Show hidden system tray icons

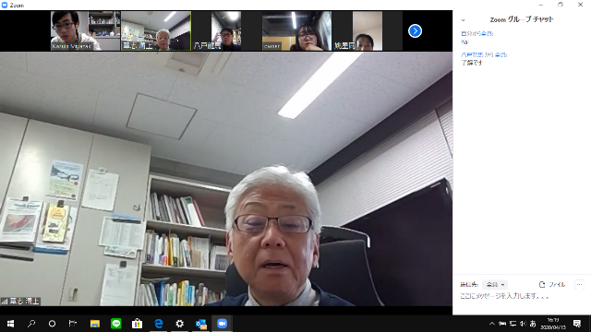(x=492, y=324)
